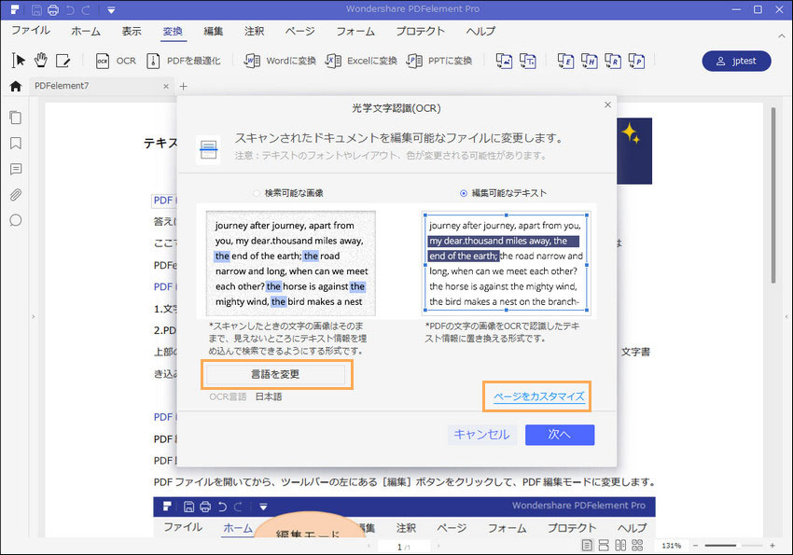The width and height of the screenshot is (793, 555).
Task: Select the hand pan tool
Action: [x=41, y=60]
